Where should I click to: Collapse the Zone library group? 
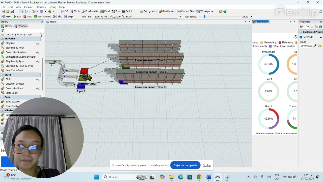2,97
